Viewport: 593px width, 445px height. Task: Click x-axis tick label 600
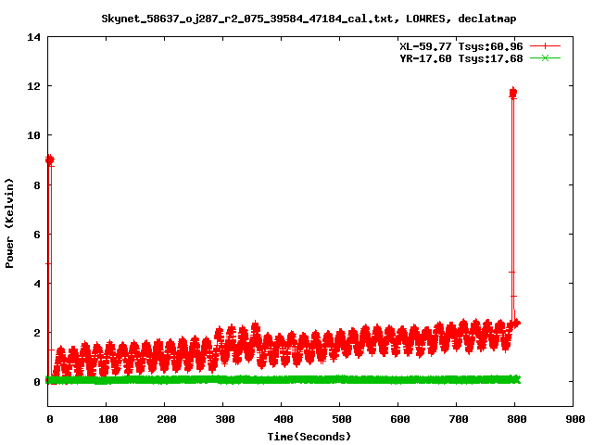tap(400, 419)
